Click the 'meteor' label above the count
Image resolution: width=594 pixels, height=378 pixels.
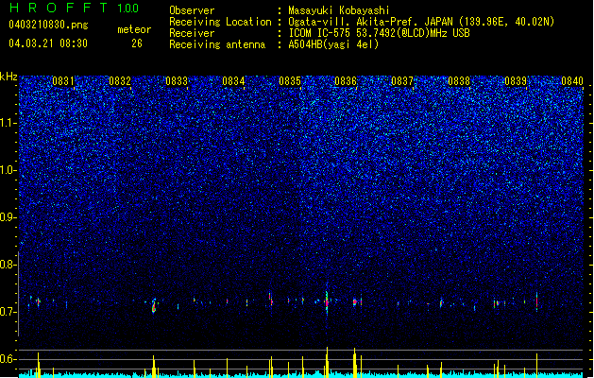(x=134, y=29)
